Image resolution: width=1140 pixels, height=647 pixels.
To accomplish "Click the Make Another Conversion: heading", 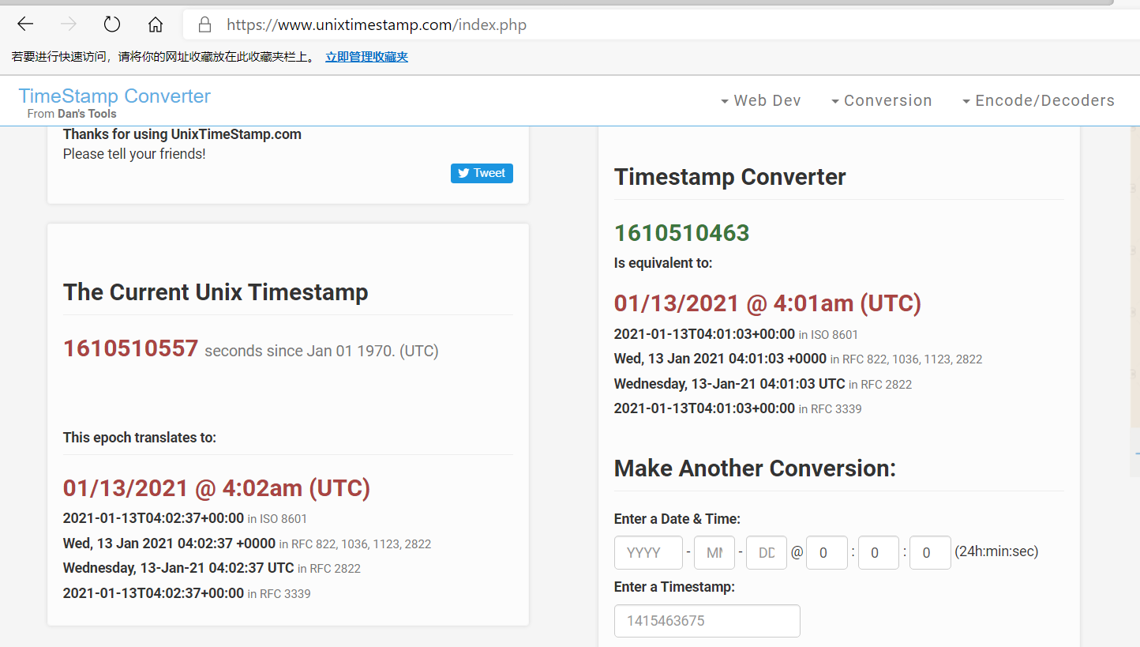I will point(756,468).
